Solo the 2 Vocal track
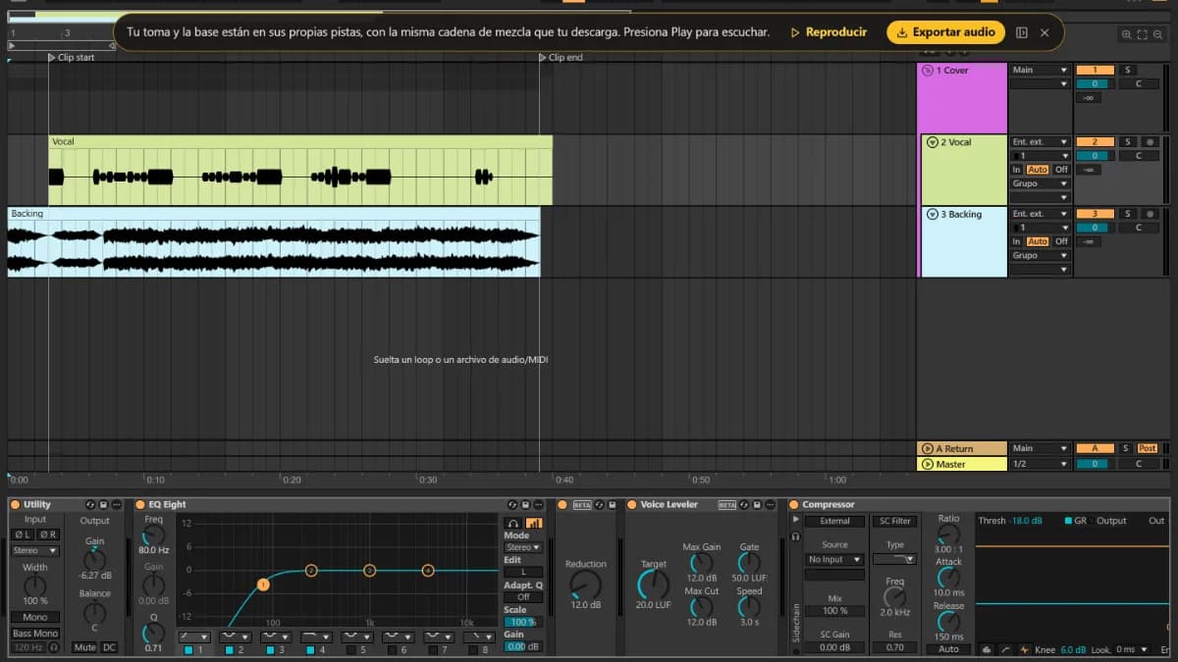Viewport: 1178px width, 662px height. 1127,142
